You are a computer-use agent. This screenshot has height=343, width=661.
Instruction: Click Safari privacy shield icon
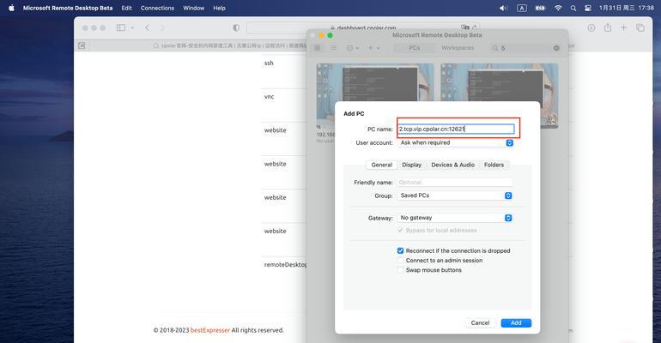point(236,27)
